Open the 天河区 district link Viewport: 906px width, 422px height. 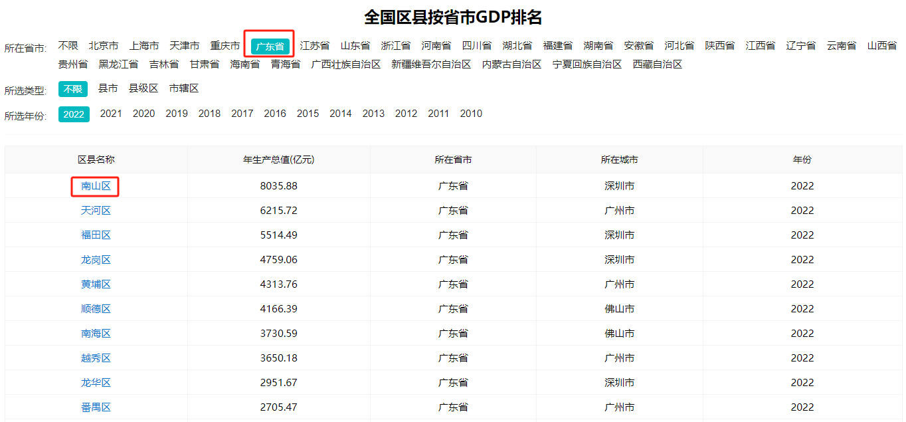[96, 211]
